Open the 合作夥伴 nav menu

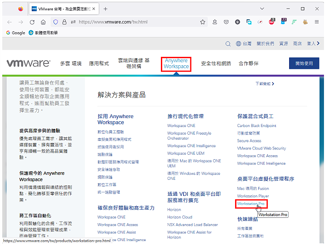[x=248, y=64]
